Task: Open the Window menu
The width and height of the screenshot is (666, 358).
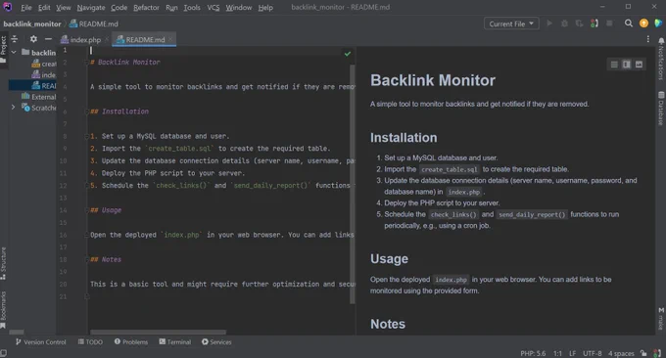Action: (x=239, y=7)
